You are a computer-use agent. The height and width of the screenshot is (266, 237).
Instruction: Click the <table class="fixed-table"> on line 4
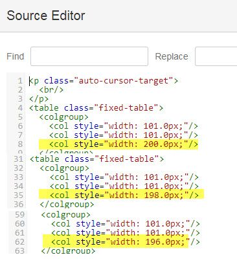tap(96, 107)
